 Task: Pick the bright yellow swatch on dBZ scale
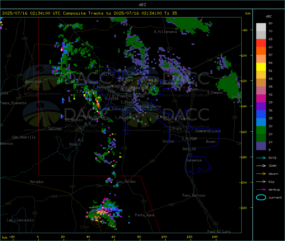click(261, 67)
